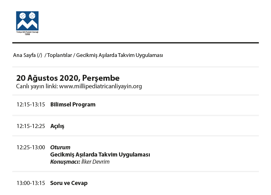Select the Soru ve Cevap session entry
Screen dimensions: 271x195
point(69,183)
